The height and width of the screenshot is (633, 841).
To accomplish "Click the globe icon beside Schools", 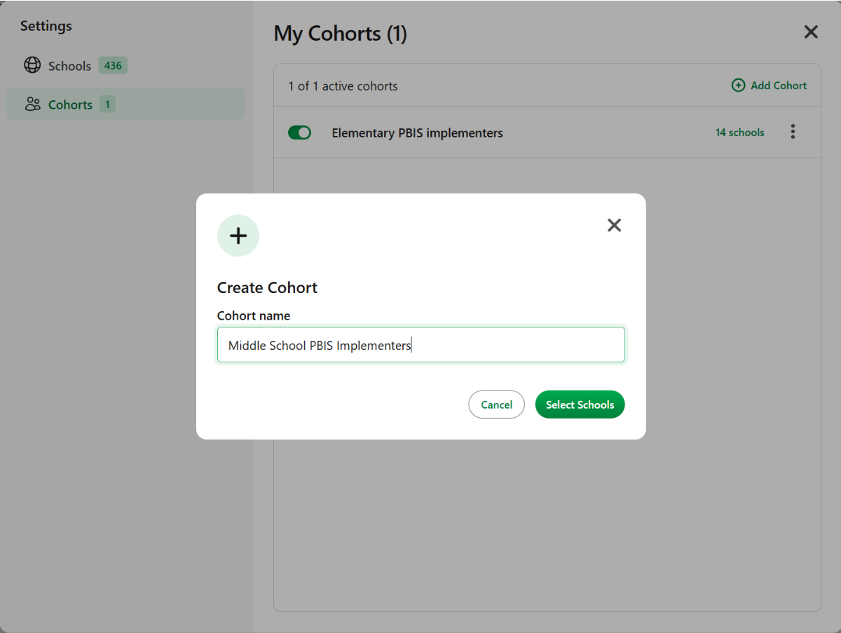I will [32, 65].
